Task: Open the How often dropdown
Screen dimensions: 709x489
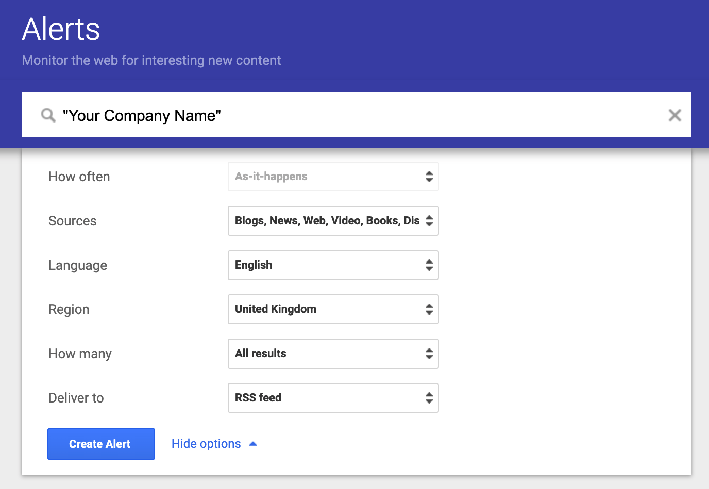Action: click(333, 177)
